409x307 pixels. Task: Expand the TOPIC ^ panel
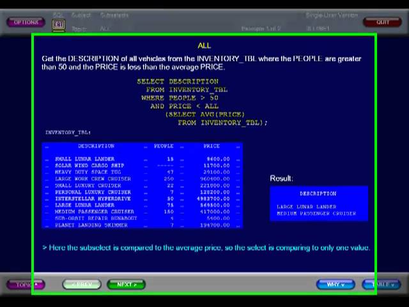(26, 285)
